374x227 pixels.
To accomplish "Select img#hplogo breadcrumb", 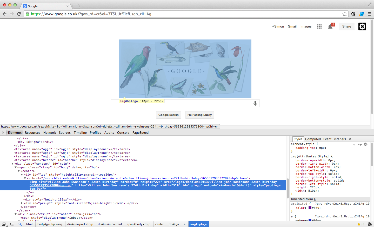I will (x=199, y=224).
